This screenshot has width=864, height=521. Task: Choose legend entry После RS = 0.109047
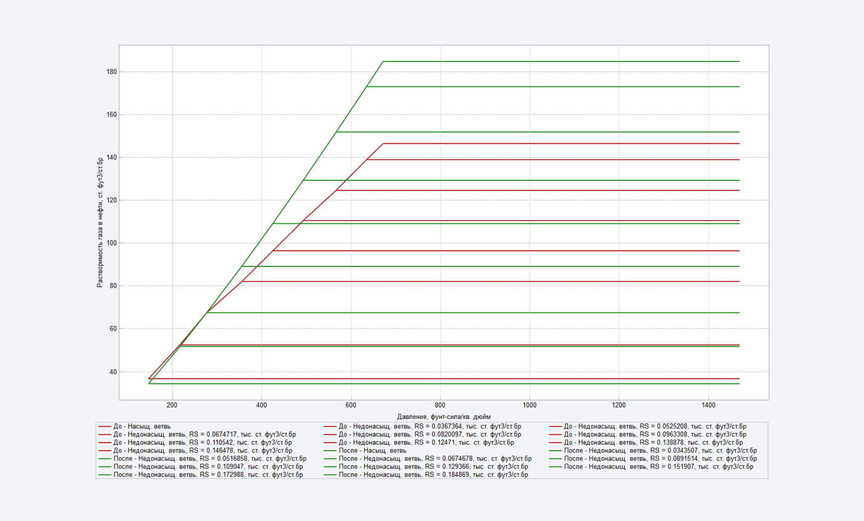201,467
